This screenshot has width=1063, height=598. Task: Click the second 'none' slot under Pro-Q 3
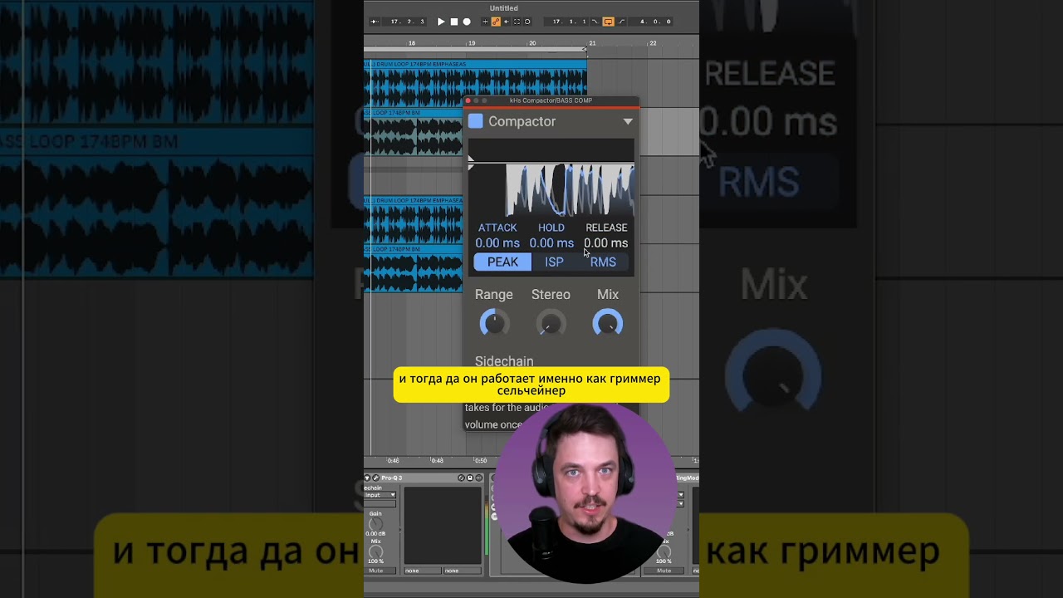pos(463,571)
